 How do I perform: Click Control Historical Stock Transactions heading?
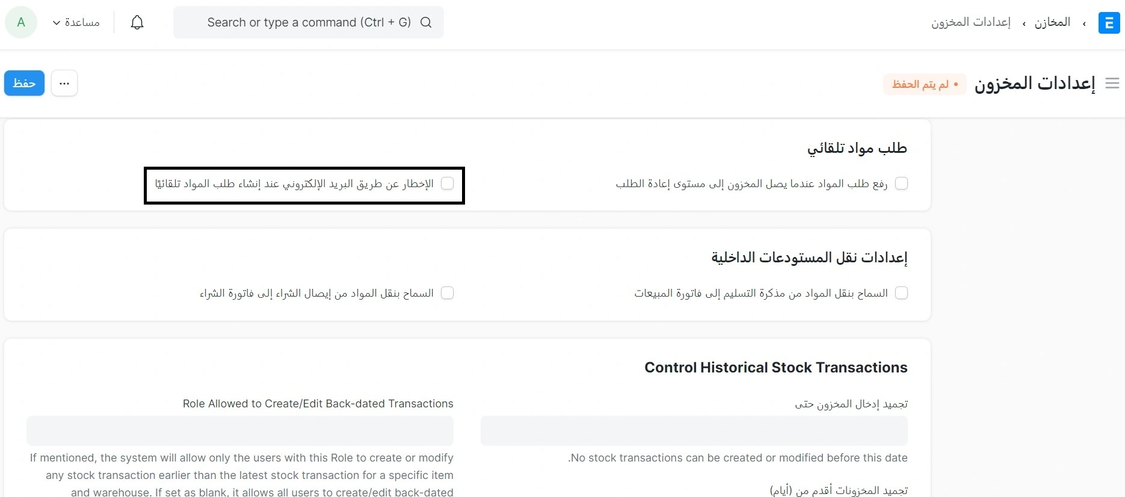tap(776, 368)
